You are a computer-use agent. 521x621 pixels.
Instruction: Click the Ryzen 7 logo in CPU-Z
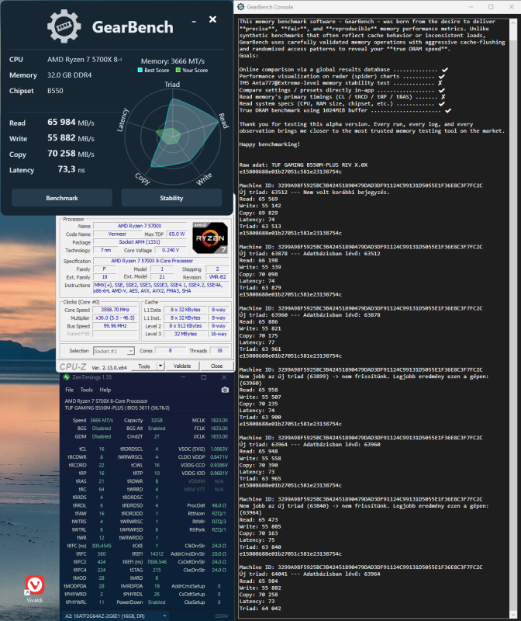coord(210,238)
